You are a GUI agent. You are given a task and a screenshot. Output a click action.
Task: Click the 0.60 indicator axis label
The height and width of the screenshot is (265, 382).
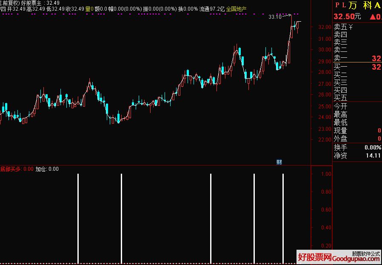tap(326, 210)
